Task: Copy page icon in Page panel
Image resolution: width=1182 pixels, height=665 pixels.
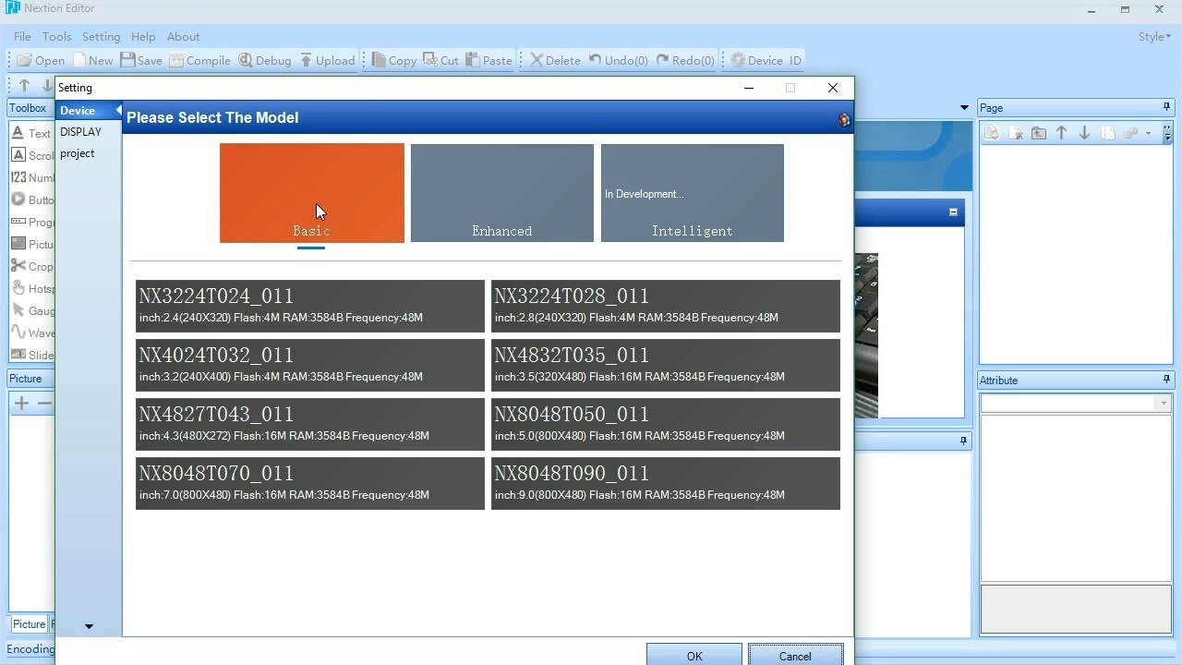Action: point(1108,133)
